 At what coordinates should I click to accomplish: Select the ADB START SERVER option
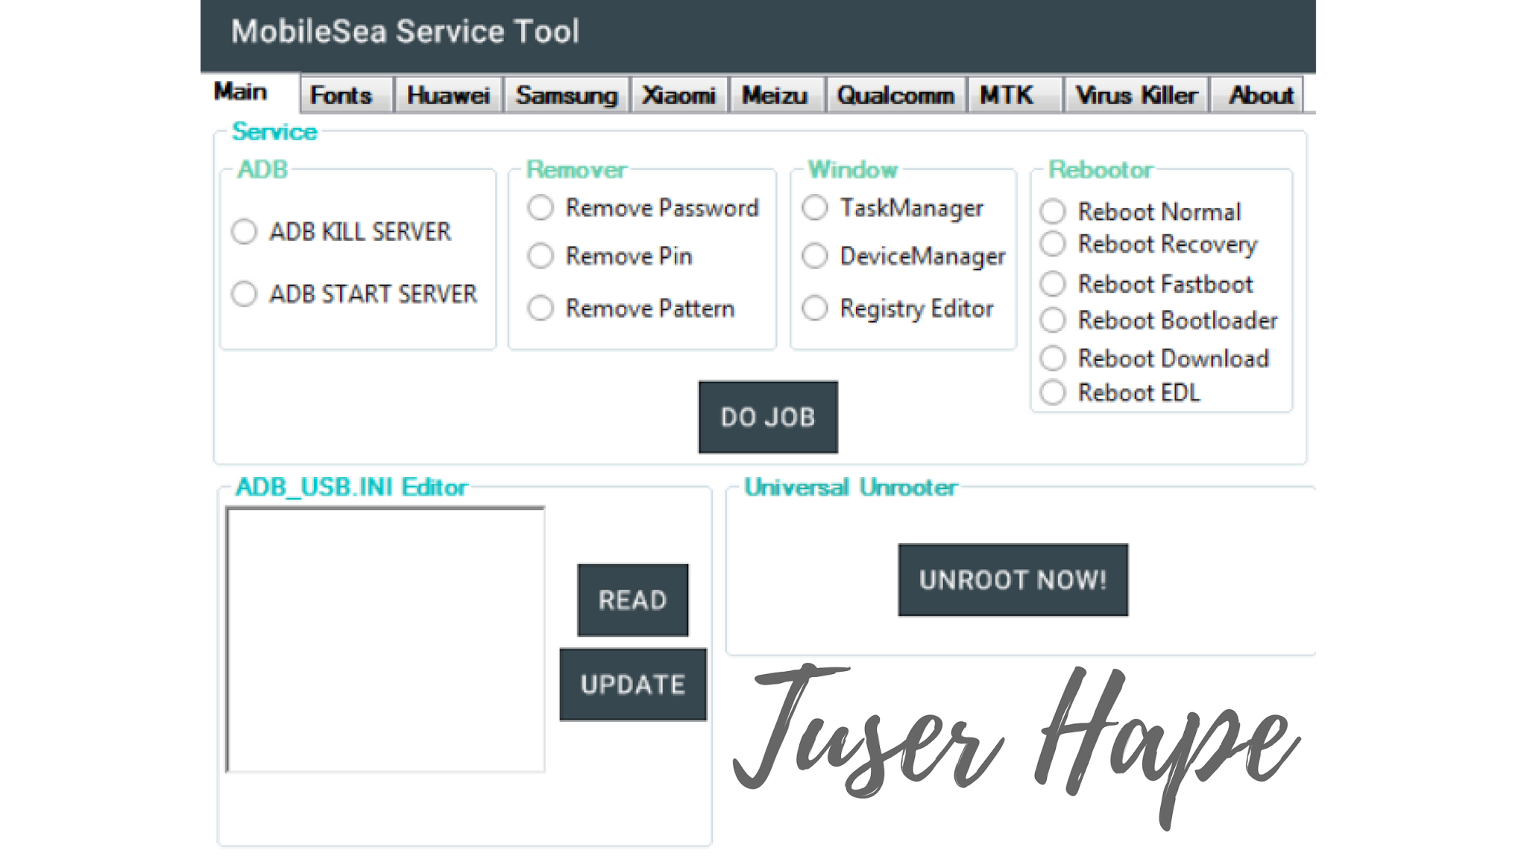245,294
